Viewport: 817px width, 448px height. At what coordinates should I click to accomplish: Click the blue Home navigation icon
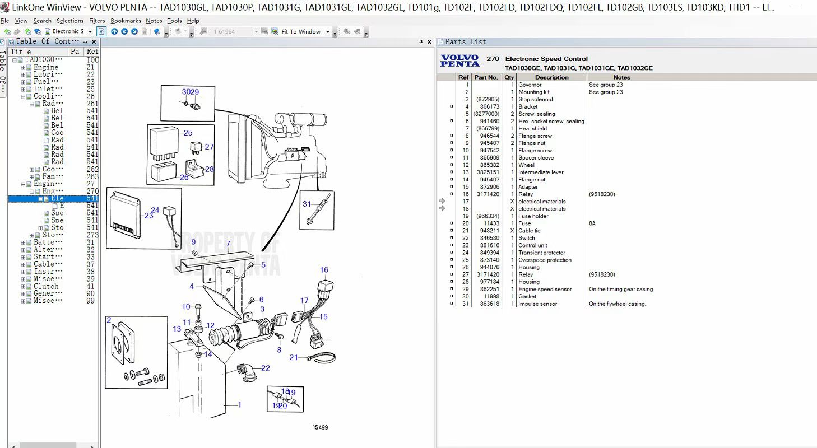tap(114, 31)
